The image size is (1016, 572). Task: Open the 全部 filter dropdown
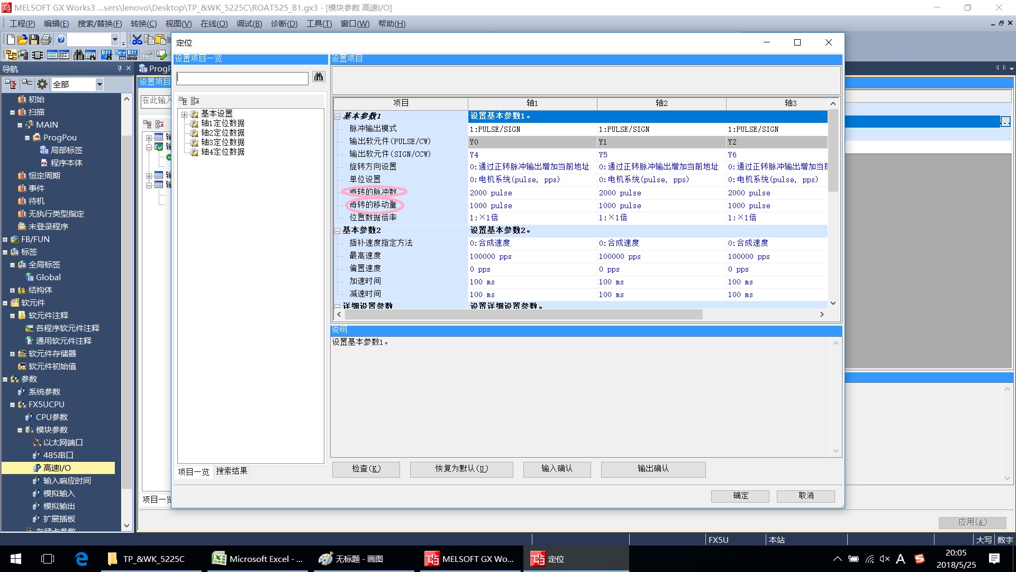(99, 84)
